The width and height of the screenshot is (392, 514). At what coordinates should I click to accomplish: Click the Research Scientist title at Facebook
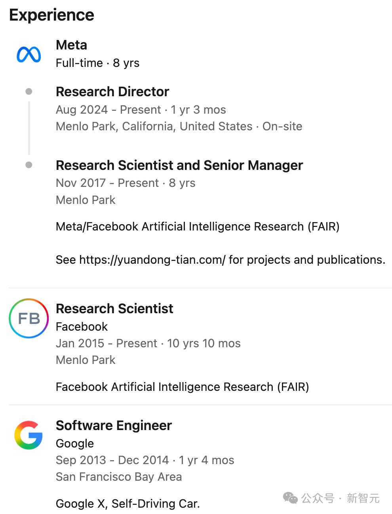click(x=114, y=308)
